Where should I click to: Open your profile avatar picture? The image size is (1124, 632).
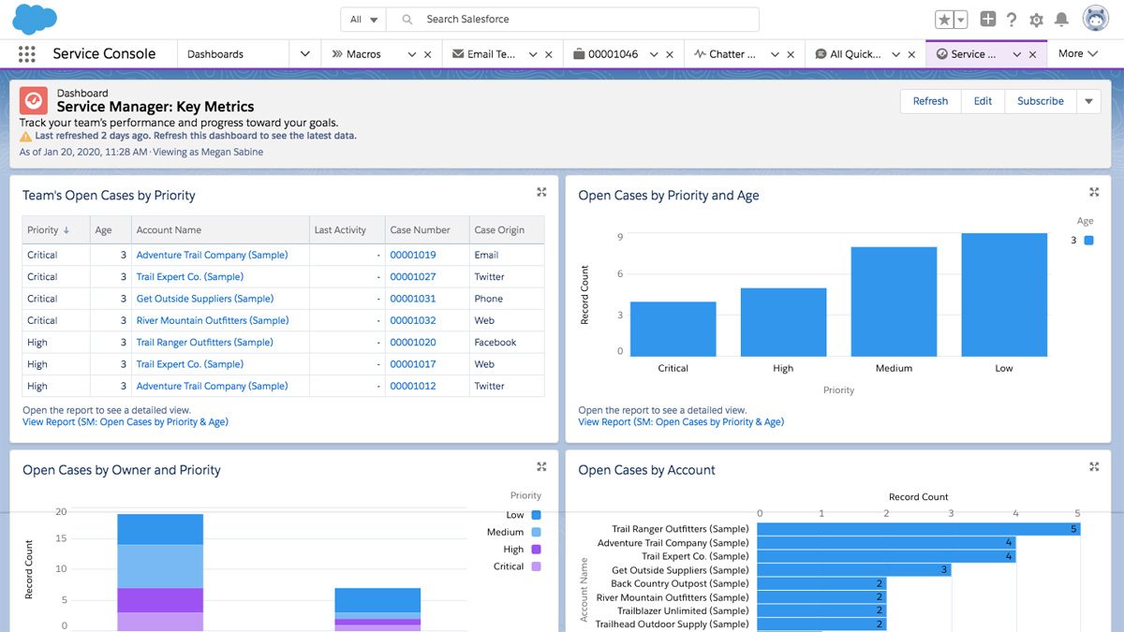pos(1095,17)
